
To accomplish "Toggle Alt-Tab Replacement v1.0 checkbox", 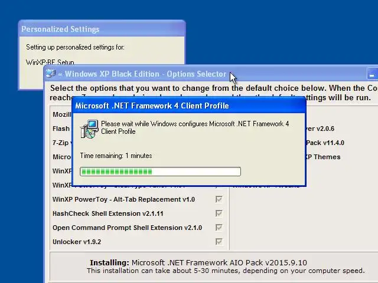I will click(219, 199).
